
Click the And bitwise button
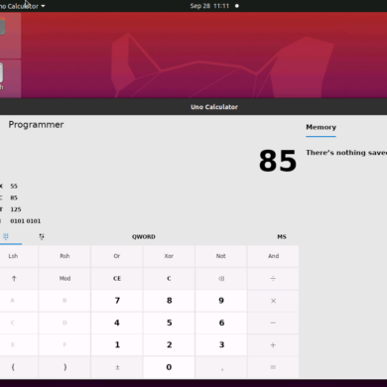[x=273, y=256]
